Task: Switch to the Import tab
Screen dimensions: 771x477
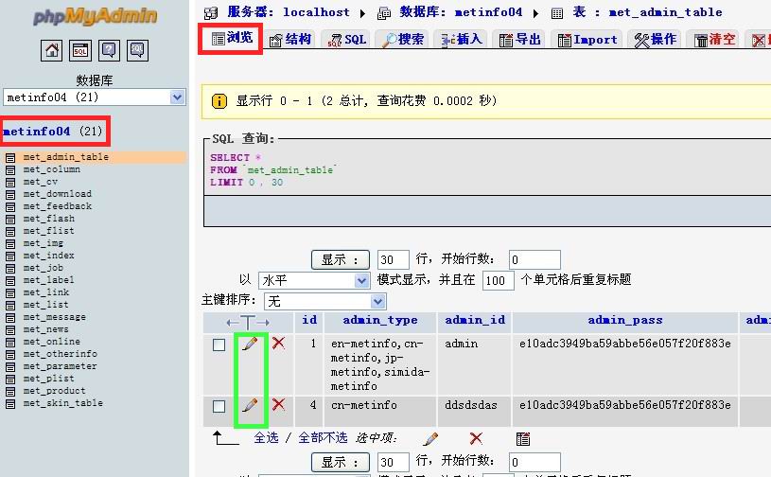Action: coord(587,39)
